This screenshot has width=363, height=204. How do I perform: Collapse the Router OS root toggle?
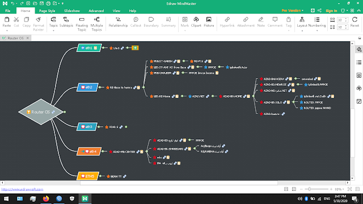[65, 112]
